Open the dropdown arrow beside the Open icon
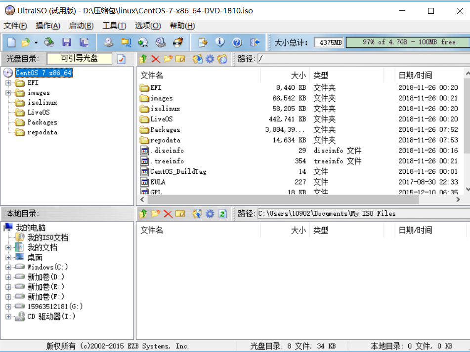Screen dimensions: 470x352 pos(36,42)
